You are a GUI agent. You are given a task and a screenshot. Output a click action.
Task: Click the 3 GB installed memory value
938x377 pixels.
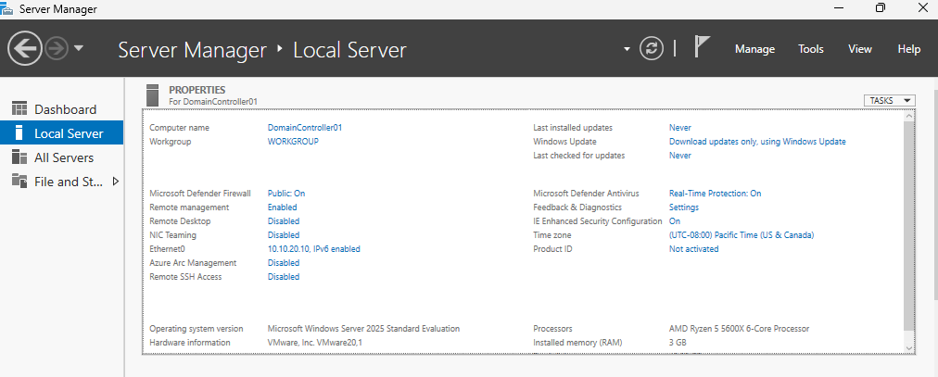(x=678, y=343)
